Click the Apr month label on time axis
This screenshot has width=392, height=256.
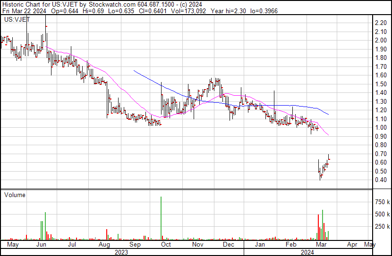click(x=352, y=245)
